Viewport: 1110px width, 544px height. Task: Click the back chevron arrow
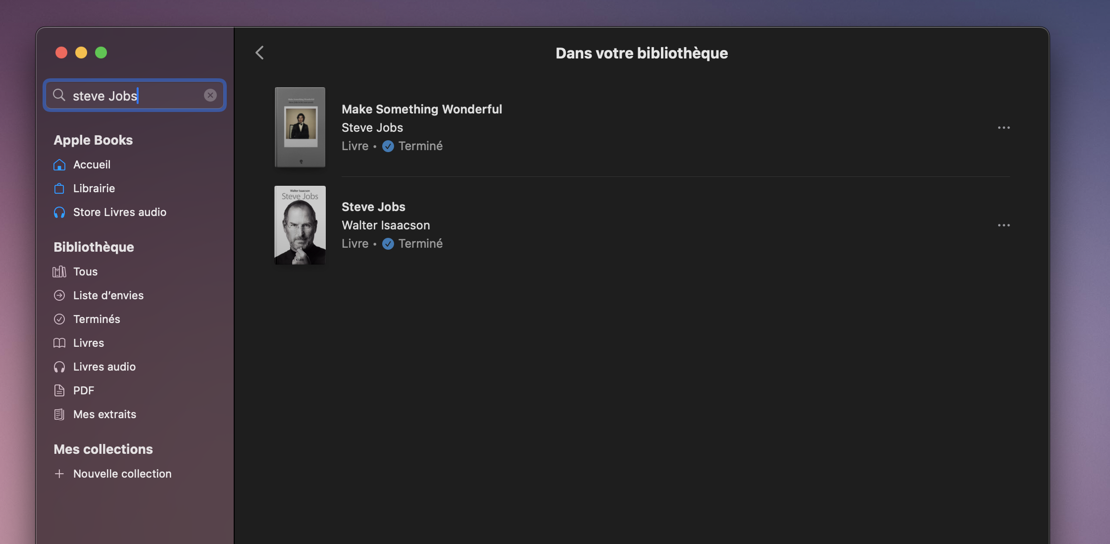(x=259, y=53)
